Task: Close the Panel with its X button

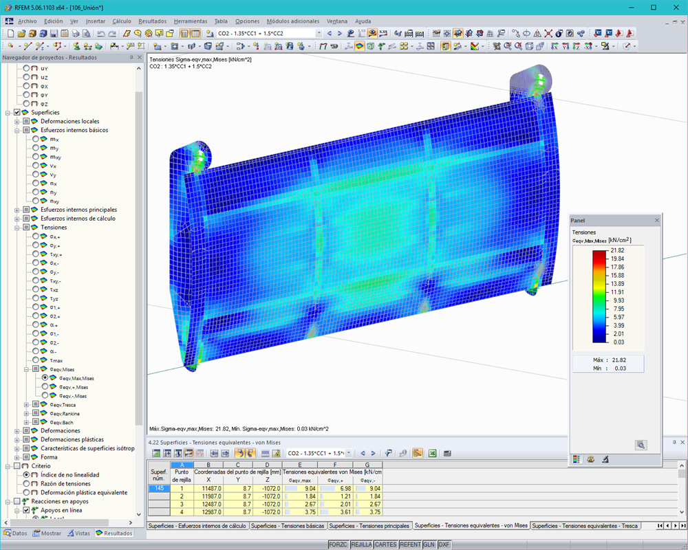Action: click(657, 221)
